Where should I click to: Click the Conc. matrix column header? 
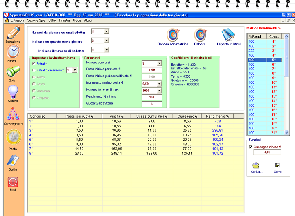(274, 36)
